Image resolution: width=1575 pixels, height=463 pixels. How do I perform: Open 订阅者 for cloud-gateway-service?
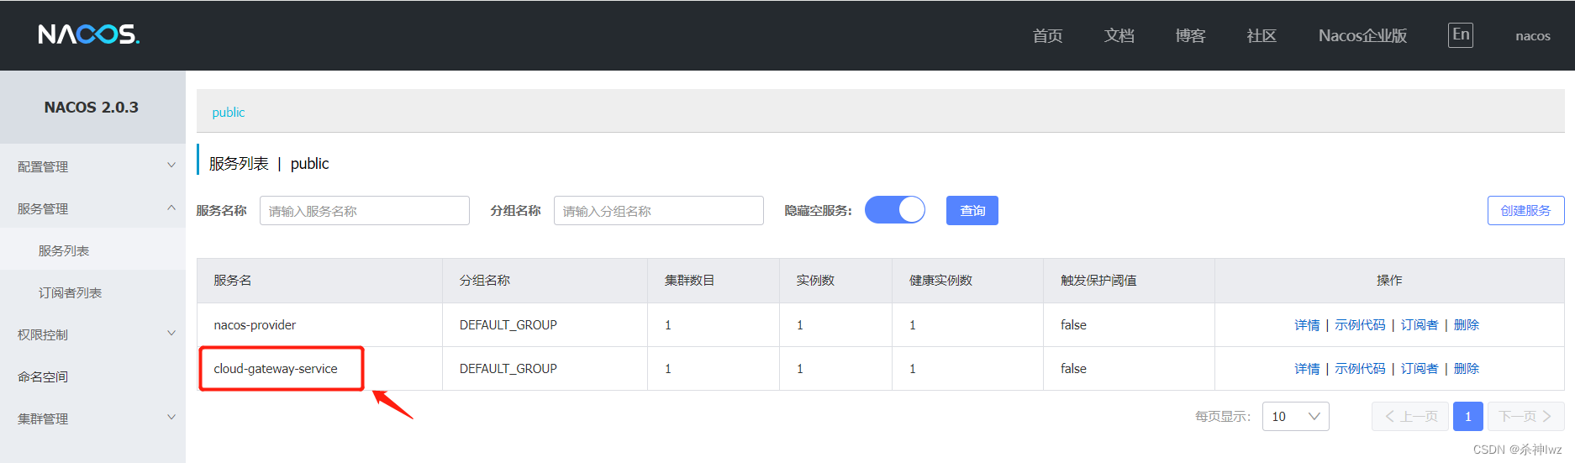tap(1420, 369)
